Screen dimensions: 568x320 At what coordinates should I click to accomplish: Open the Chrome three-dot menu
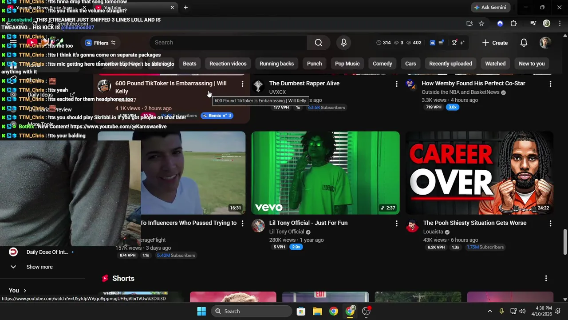point(560,24)
